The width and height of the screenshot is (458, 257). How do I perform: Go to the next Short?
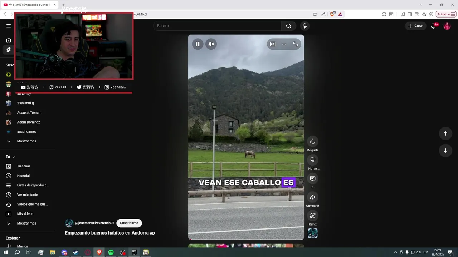tap(445, 151)
